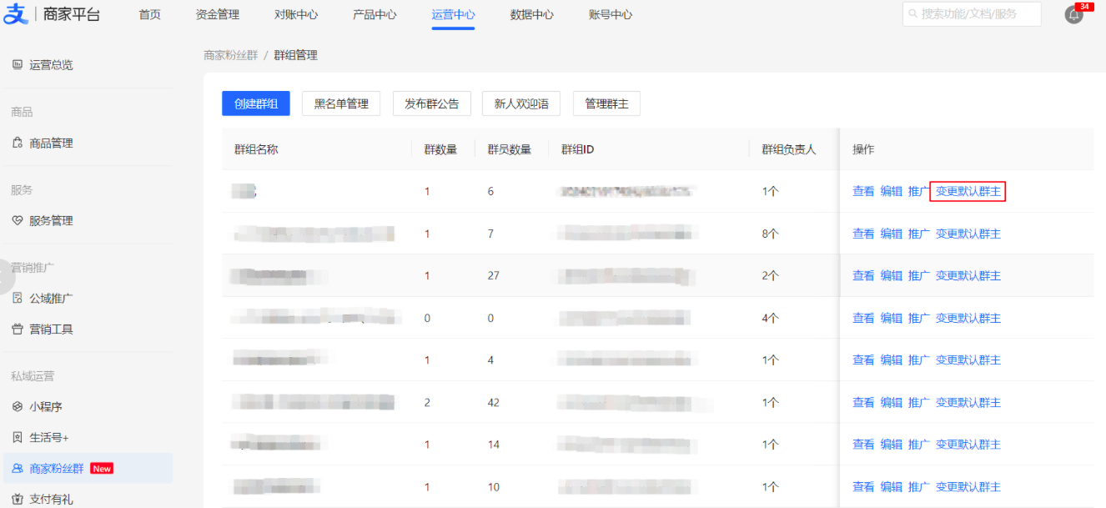Viewport: 1106px width, 508px height.
Task: Click the 生活号+ sidebar icon
Action: coord(18,437)
